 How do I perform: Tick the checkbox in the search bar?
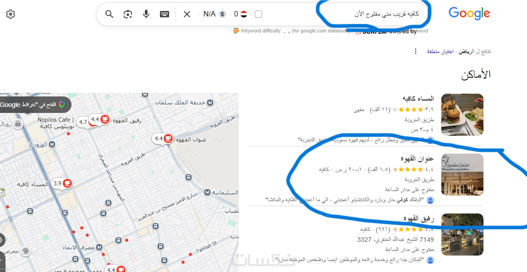[x=258, y=14]
